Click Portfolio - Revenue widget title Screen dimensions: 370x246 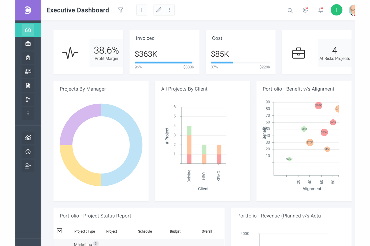pos(279,216)
